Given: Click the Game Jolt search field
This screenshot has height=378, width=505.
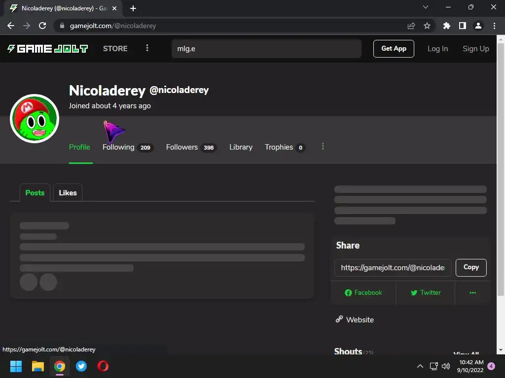Looking at the screenshot, I should 266,49.
